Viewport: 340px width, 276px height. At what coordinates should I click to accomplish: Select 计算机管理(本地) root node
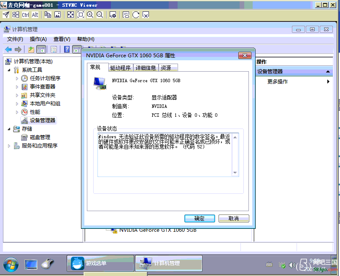pos(33,61)
